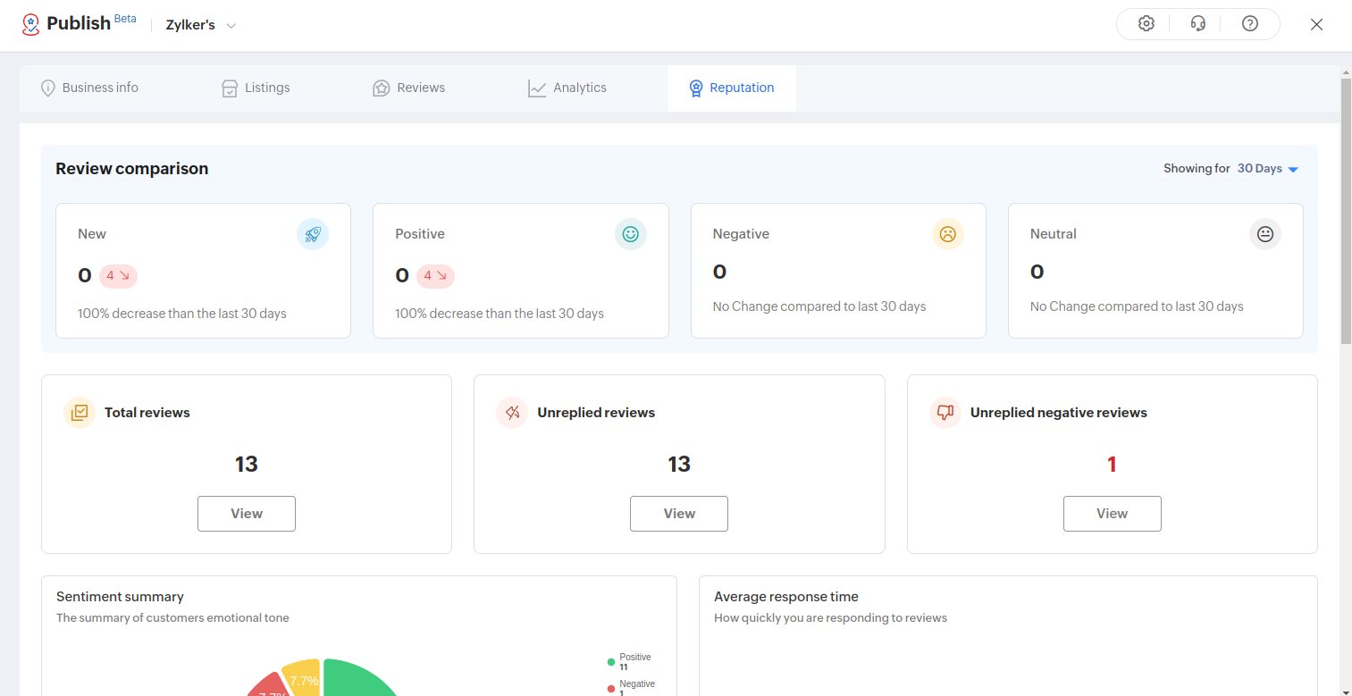Click the Unreplied reviews icon
The image size is (1352, 696).
(x=512, y=413)
